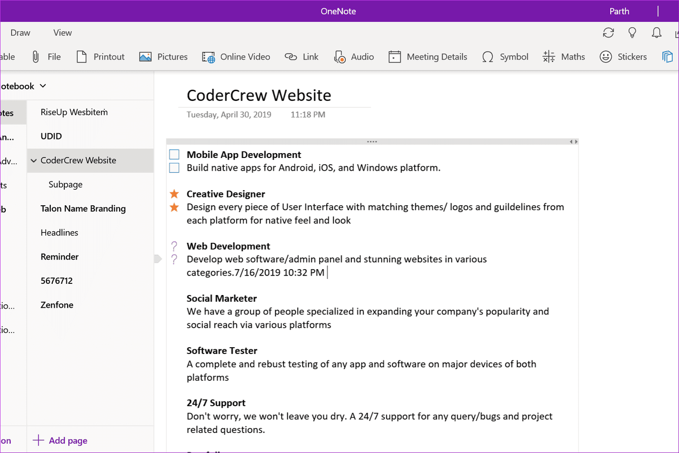Select the Zenfone page
Screen dimensions: 679x453
[91, 305]
